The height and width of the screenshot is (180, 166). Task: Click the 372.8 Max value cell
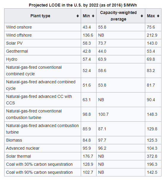pyautogui.click(x=153, y=156)
